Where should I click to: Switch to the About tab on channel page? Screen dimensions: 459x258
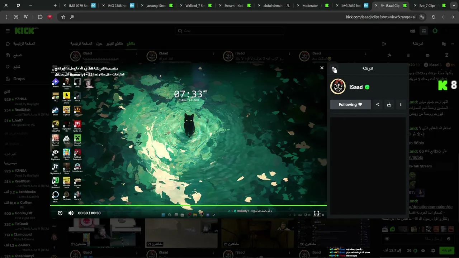click(99, 44)
